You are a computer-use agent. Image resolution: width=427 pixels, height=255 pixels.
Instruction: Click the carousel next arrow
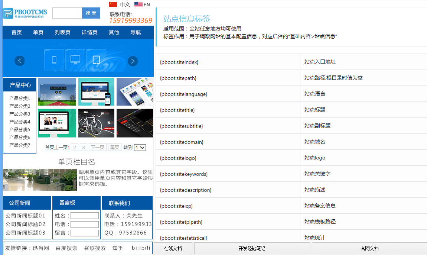[x=133, y=61]
